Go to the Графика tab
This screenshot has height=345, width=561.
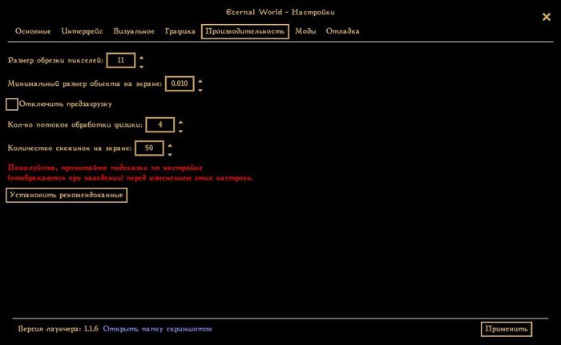click(x=180, y=31)
